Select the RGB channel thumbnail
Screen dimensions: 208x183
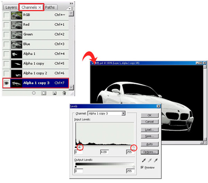[17, 15]
